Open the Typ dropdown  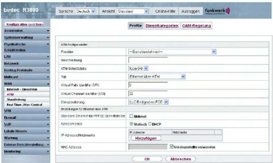[x=157, y=76]
